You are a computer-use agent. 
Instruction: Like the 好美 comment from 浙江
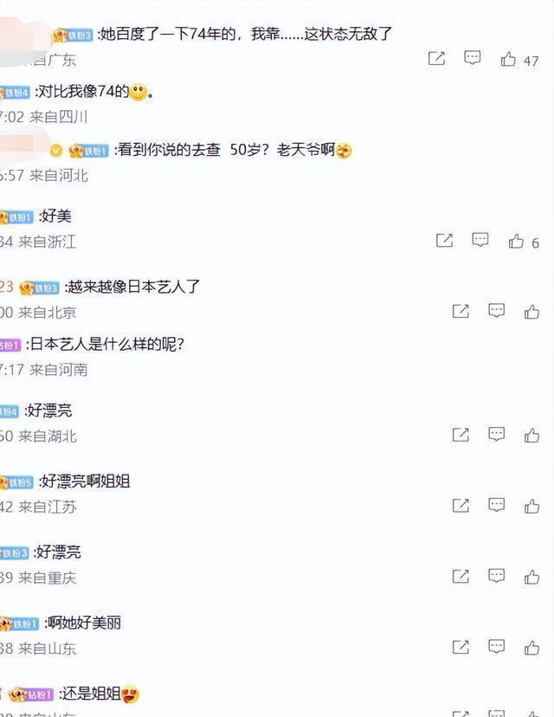tap(516, 241)
